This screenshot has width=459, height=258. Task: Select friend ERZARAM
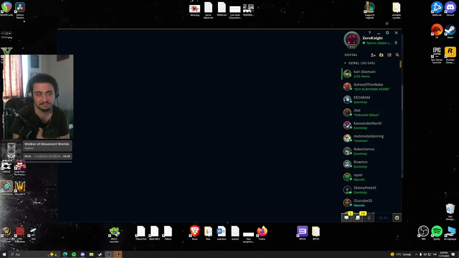[x=370, y=100]
